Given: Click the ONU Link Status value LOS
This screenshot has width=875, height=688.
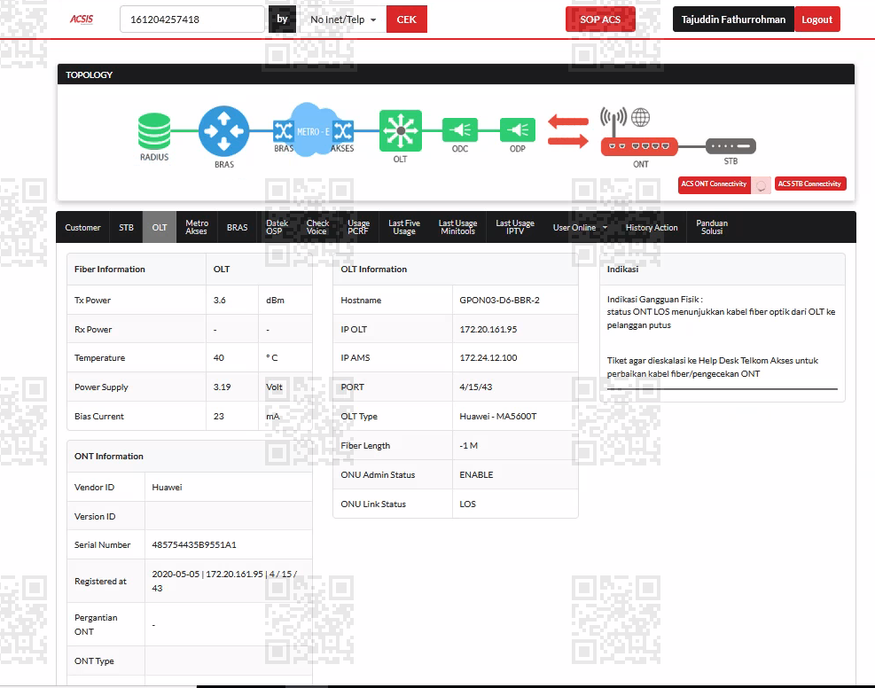Looking at the screenshot, I should pos(467,504).
